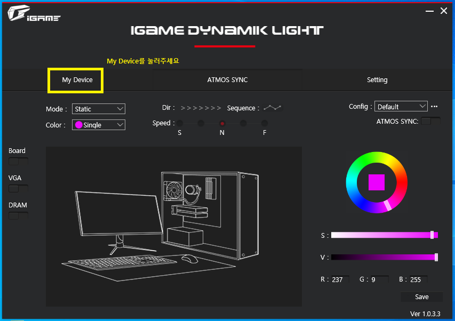
Task: Toggle the VGA lighting switch
Action: click(x=18, y=188)
